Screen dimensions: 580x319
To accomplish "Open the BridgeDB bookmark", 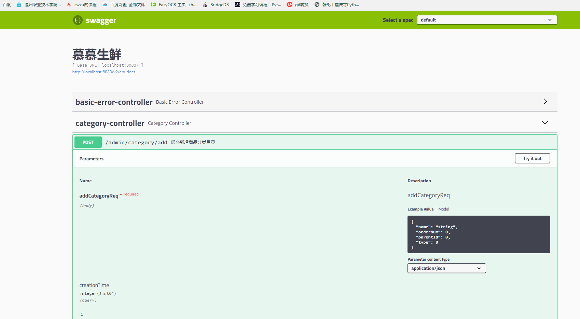I will pos(216,4).
